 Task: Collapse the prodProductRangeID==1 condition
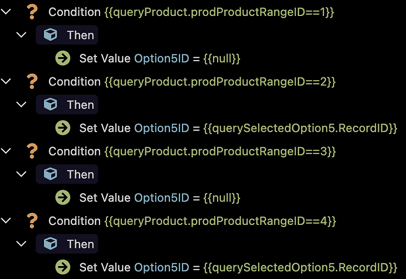pos(6,12)
